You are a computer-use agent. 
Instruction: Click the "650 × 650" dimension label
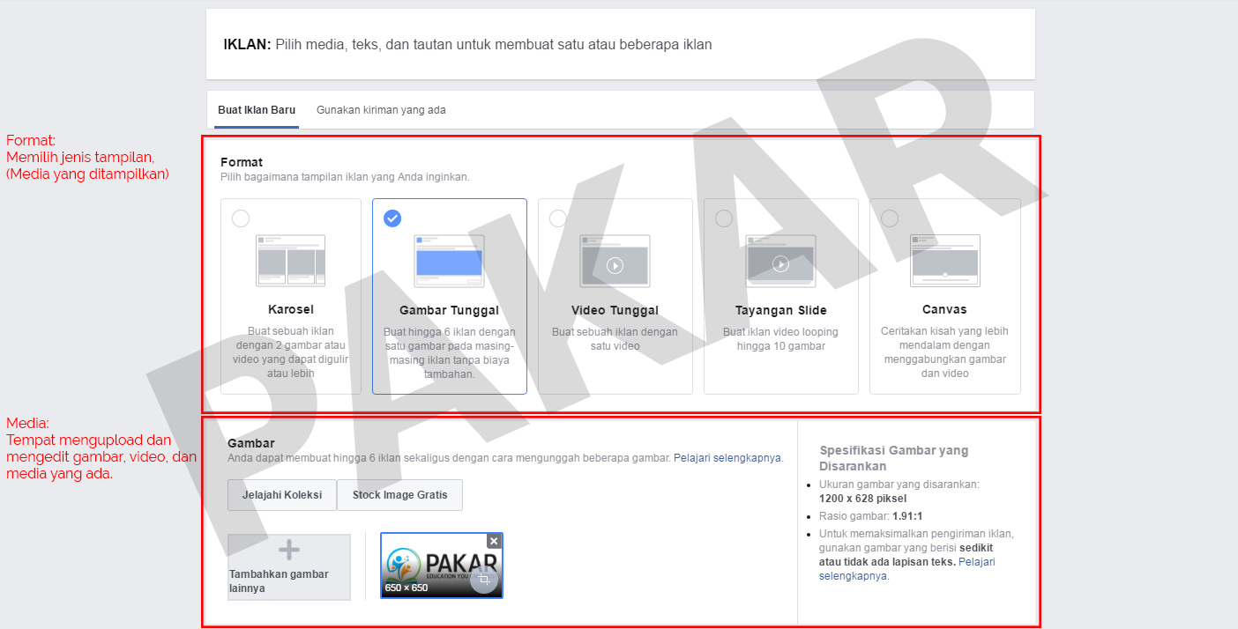click(406, 588)
